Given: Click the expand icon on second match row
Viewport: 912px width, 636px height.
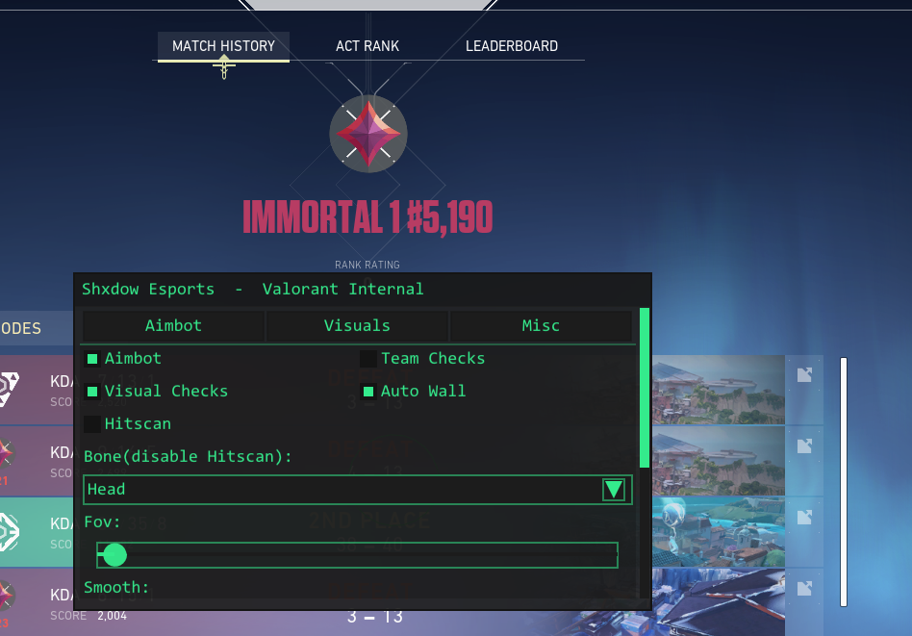Looking at the screenshot, I should click(x=804, y=445).
